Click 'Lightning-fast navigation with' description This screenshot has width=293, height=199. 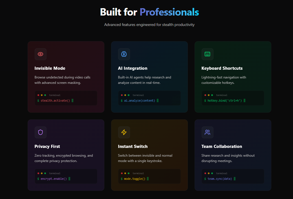[x=224, y=77]
